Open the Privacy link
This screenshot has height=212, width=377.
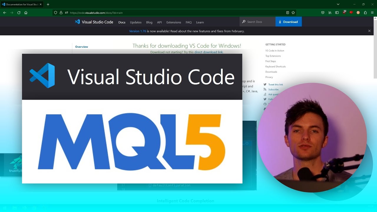coord(269,77)
